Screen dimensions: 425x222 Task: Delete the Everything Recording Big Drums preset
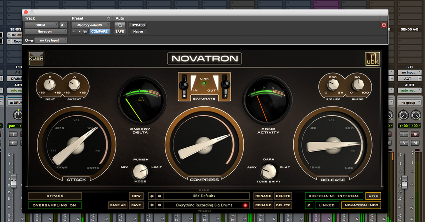(x=283, y=205)
